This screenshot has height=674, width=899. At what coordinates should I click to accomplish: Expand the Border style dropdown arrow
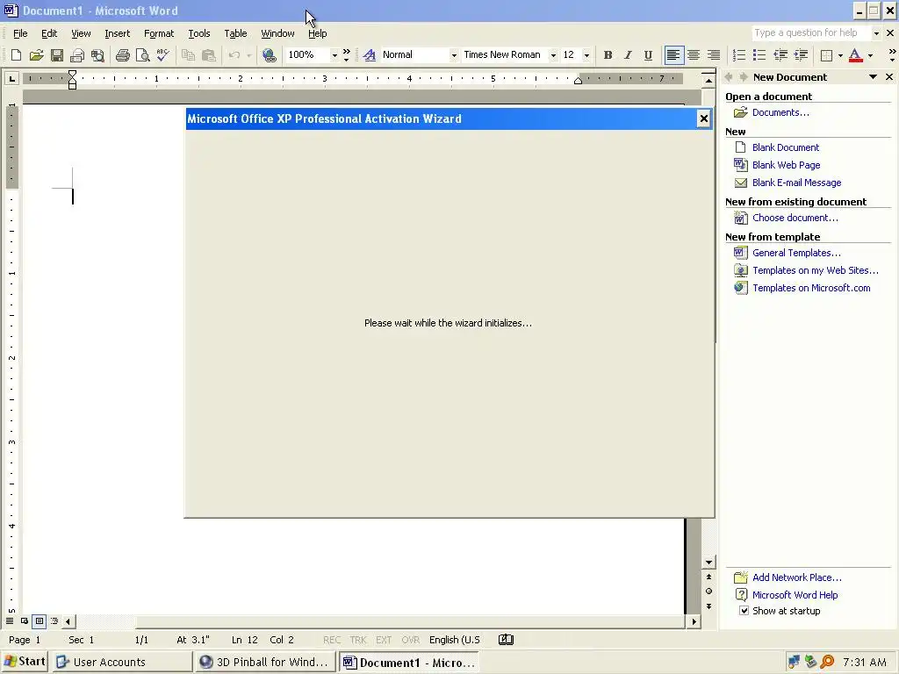840,55
